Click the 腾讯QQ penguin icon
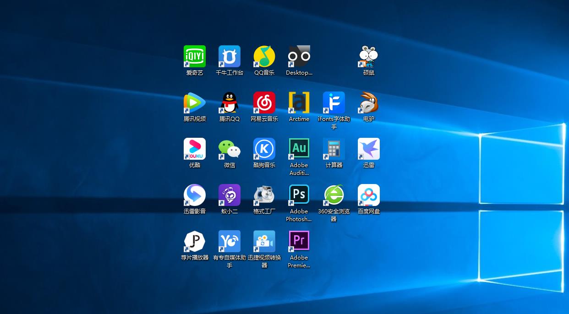The height and width of the screenshot is (314, 569). (x=230, y=103)
